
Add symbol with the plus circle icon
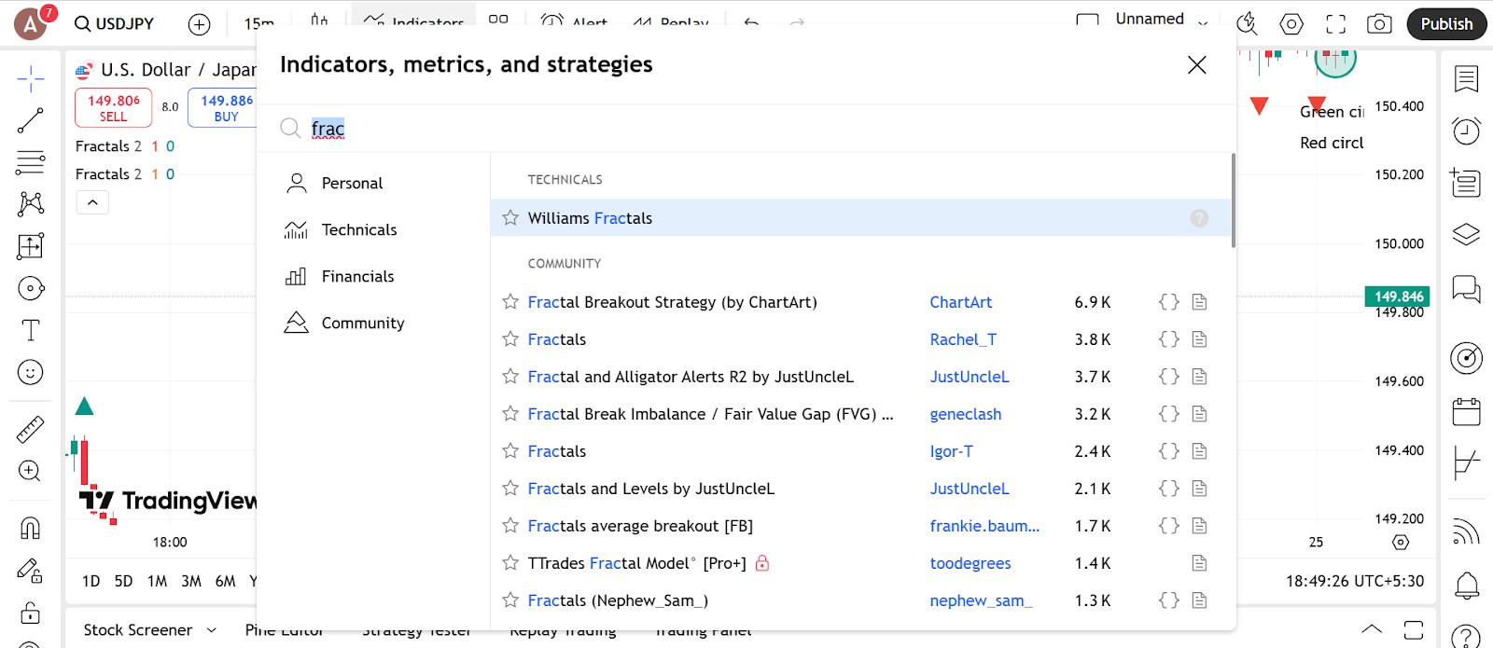[x=199, y=24]
